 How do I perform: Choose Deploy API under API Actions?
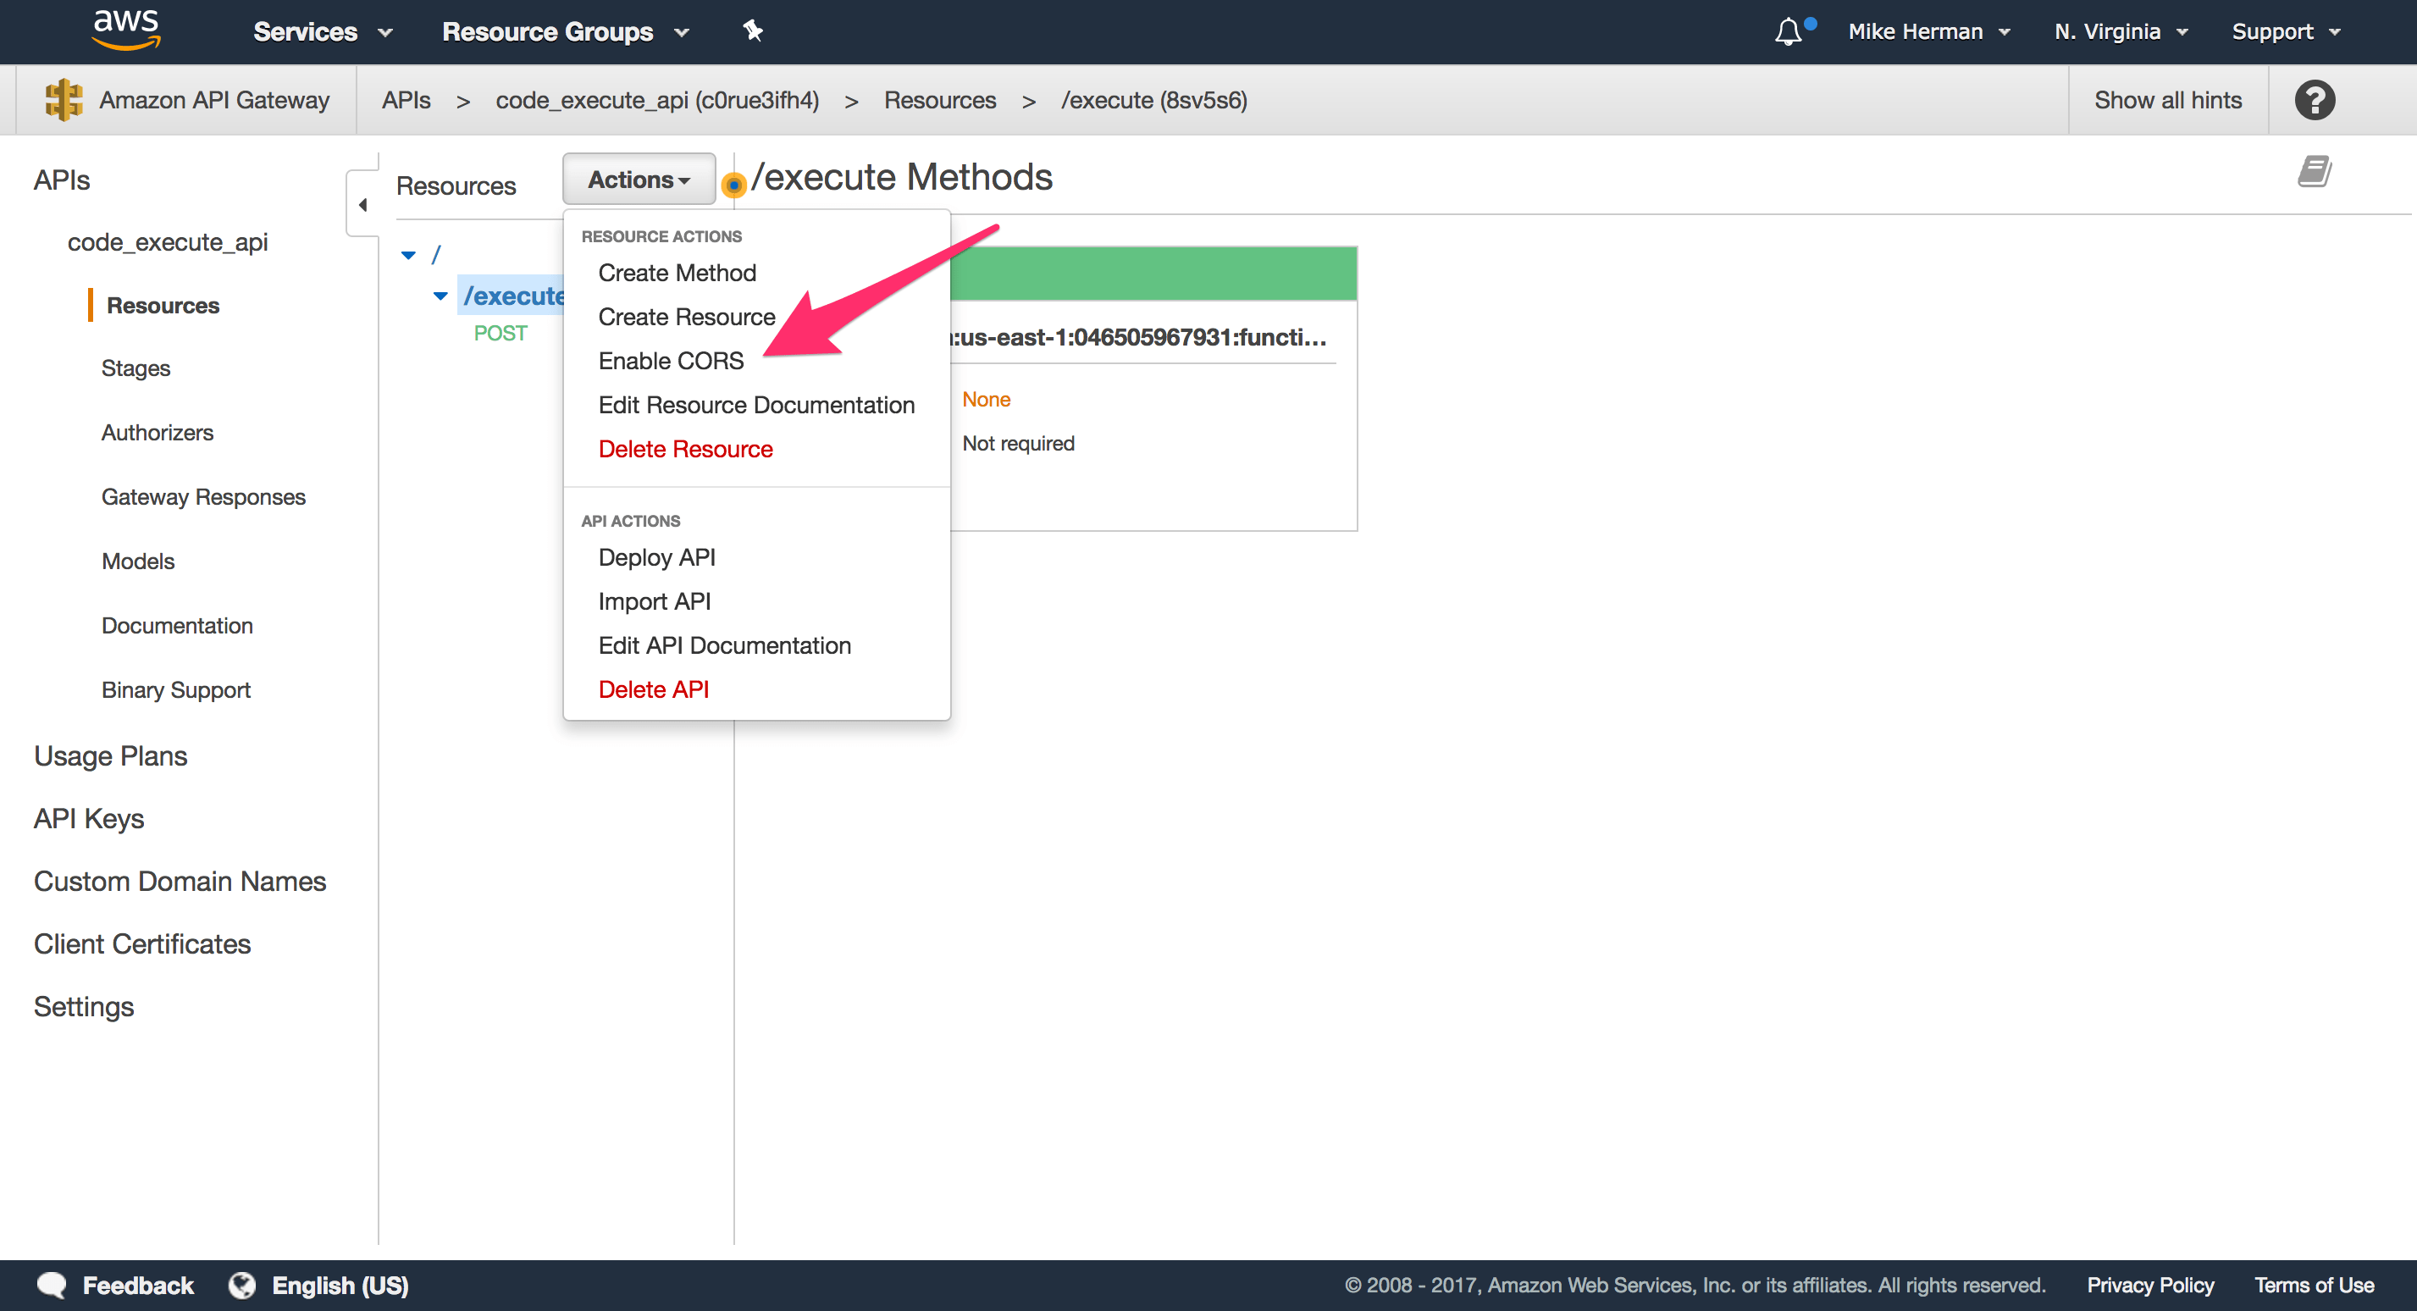click(655, 556)
